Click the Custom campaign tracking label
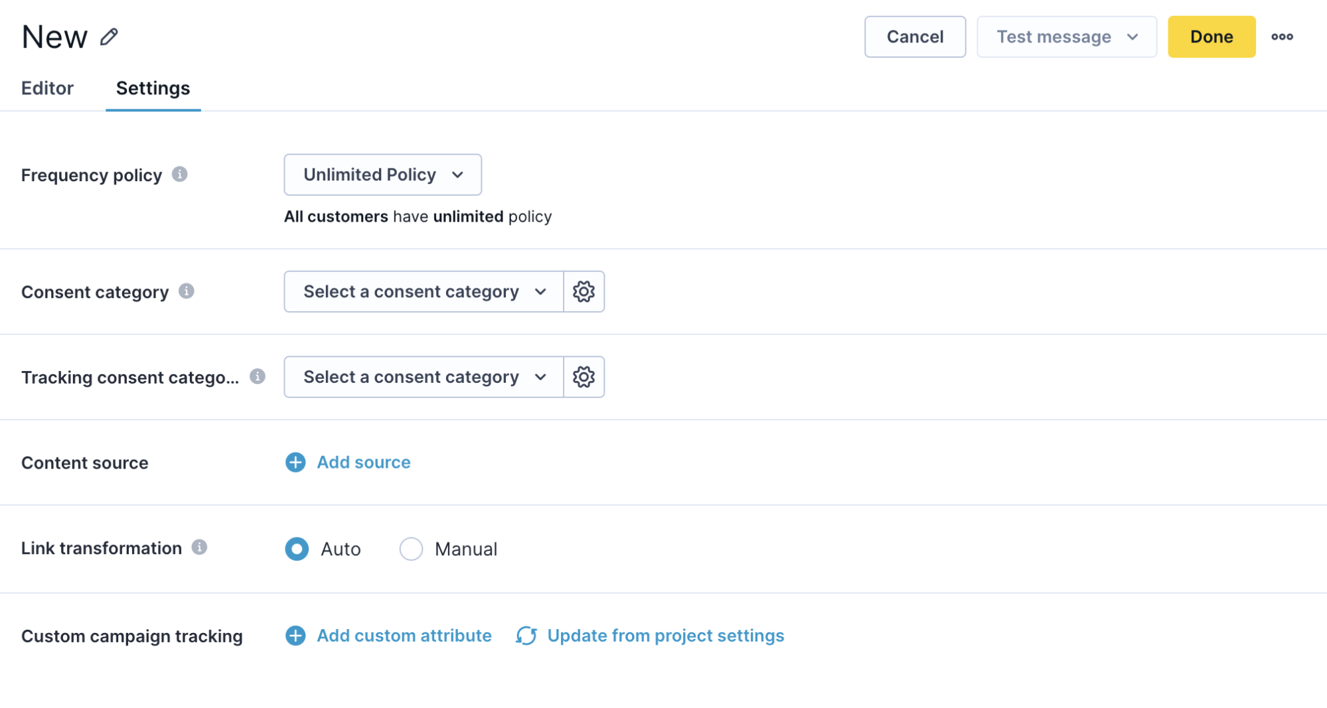 click(132, 636)
